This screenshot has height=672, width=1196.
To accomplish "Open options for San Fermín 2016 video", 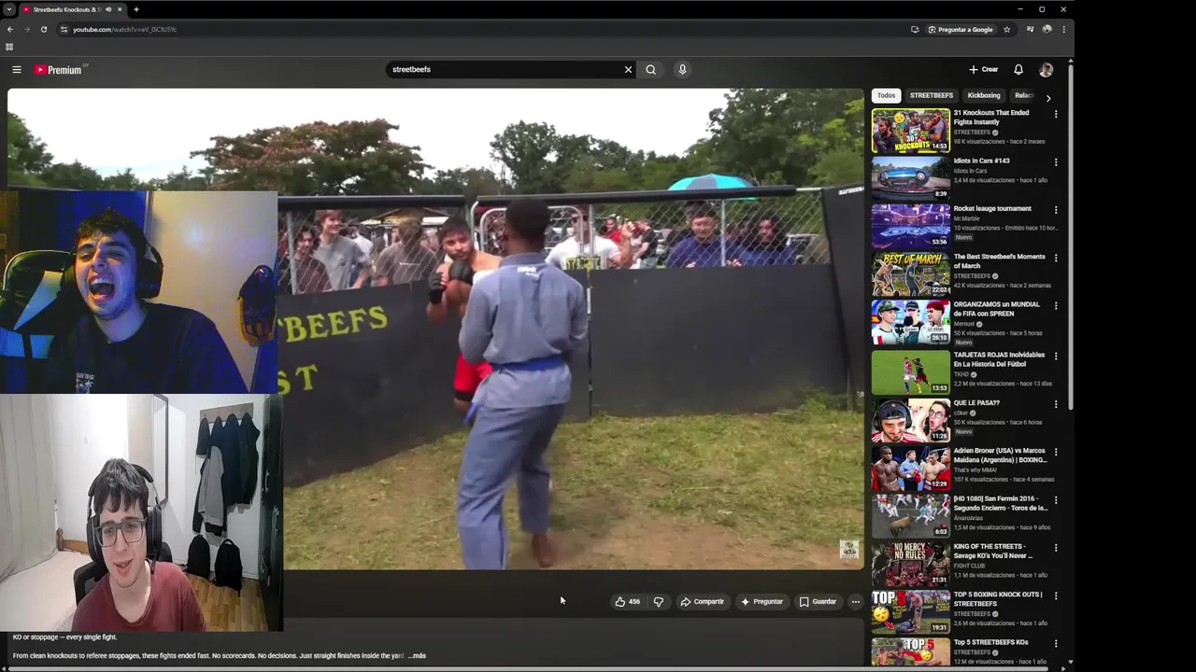I will tap(1056, 499).
